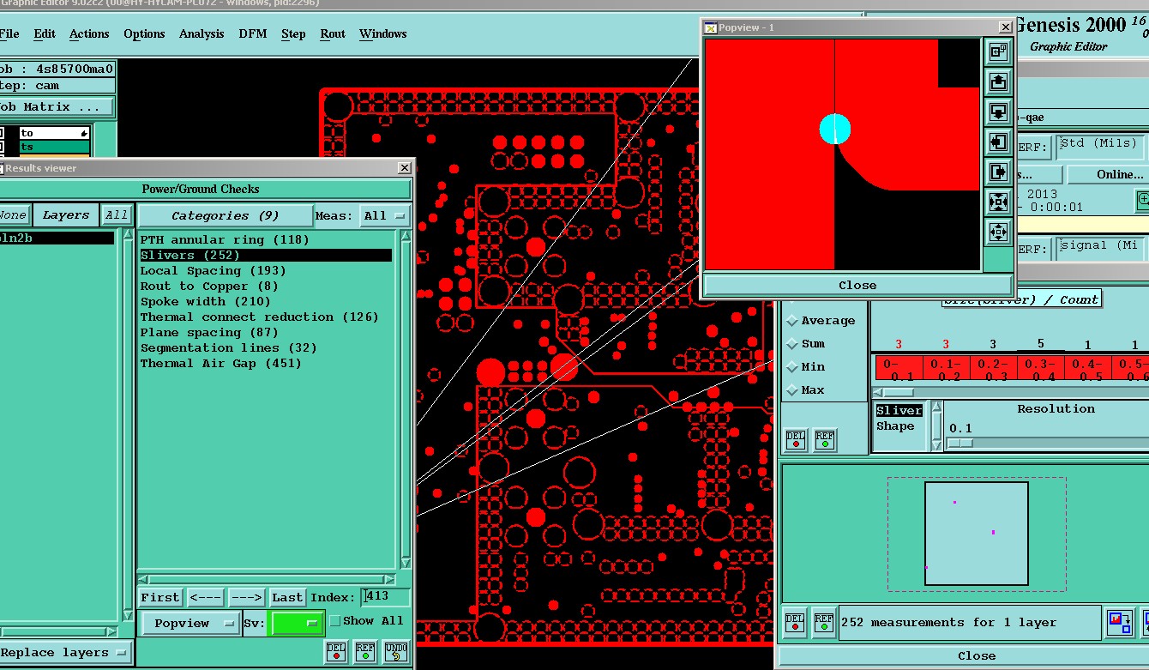Click REF icon in Results viewer bottom
The image size is (1149, 670).
point(365,651)
